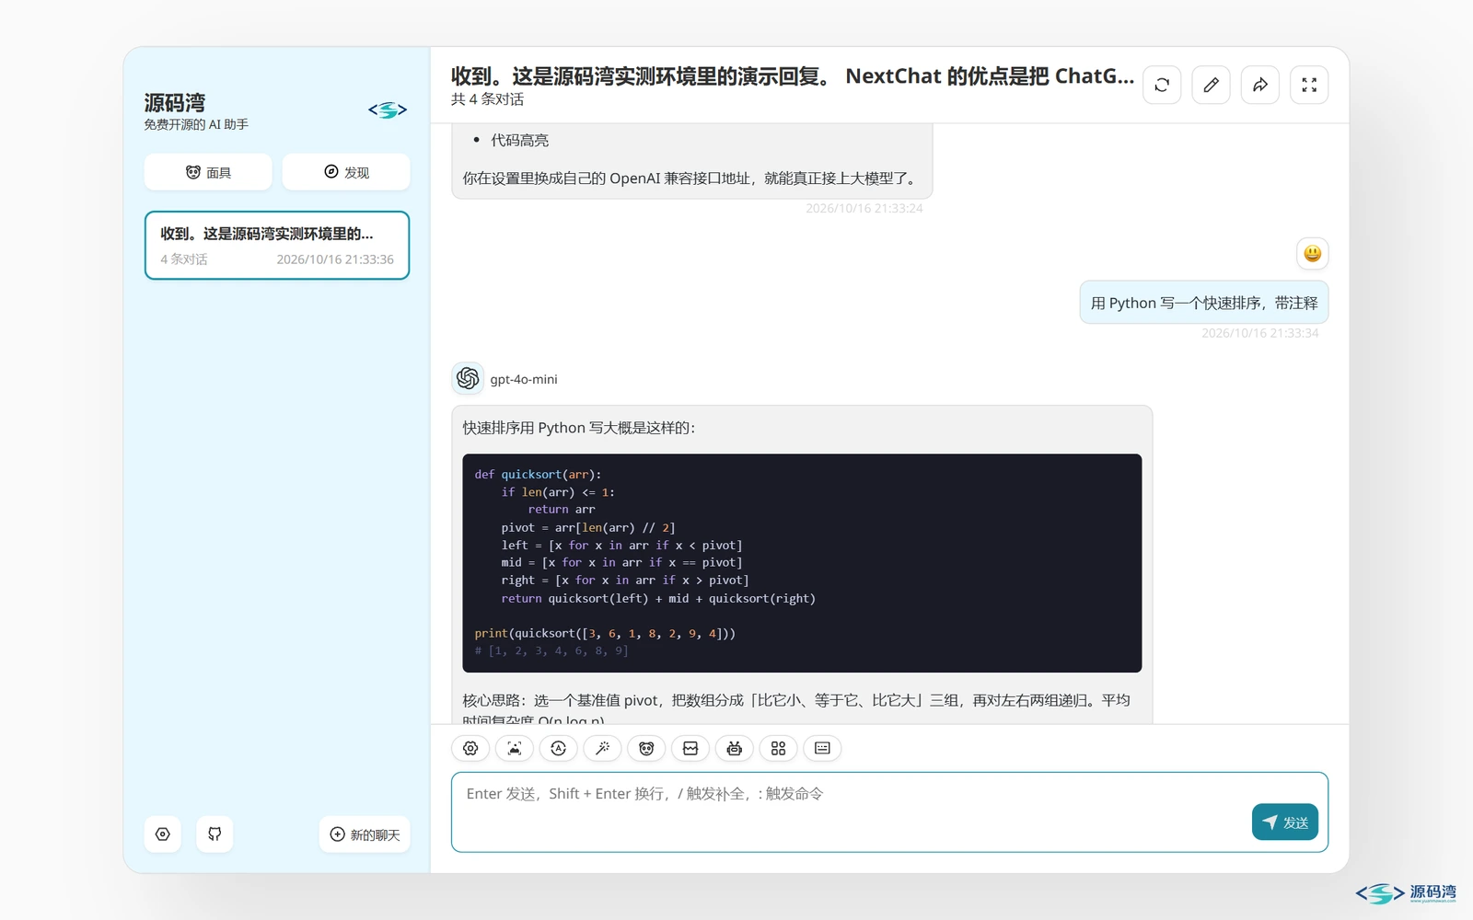Viewport: 1473px width, 920px height.
Task: Send the message with the 发送 button
Action: [x=1285, y=822]
